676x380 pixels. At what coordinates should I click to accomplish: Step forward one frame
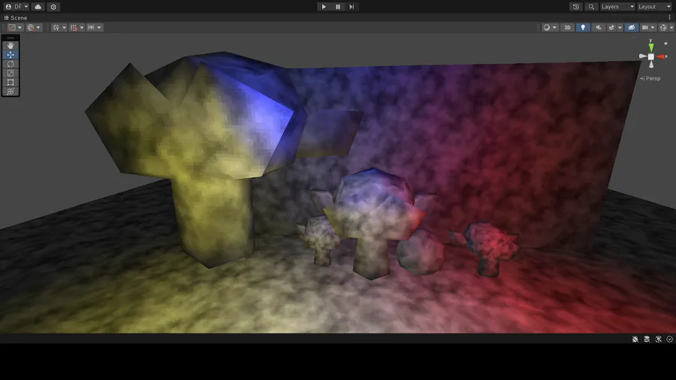[352, 7]
